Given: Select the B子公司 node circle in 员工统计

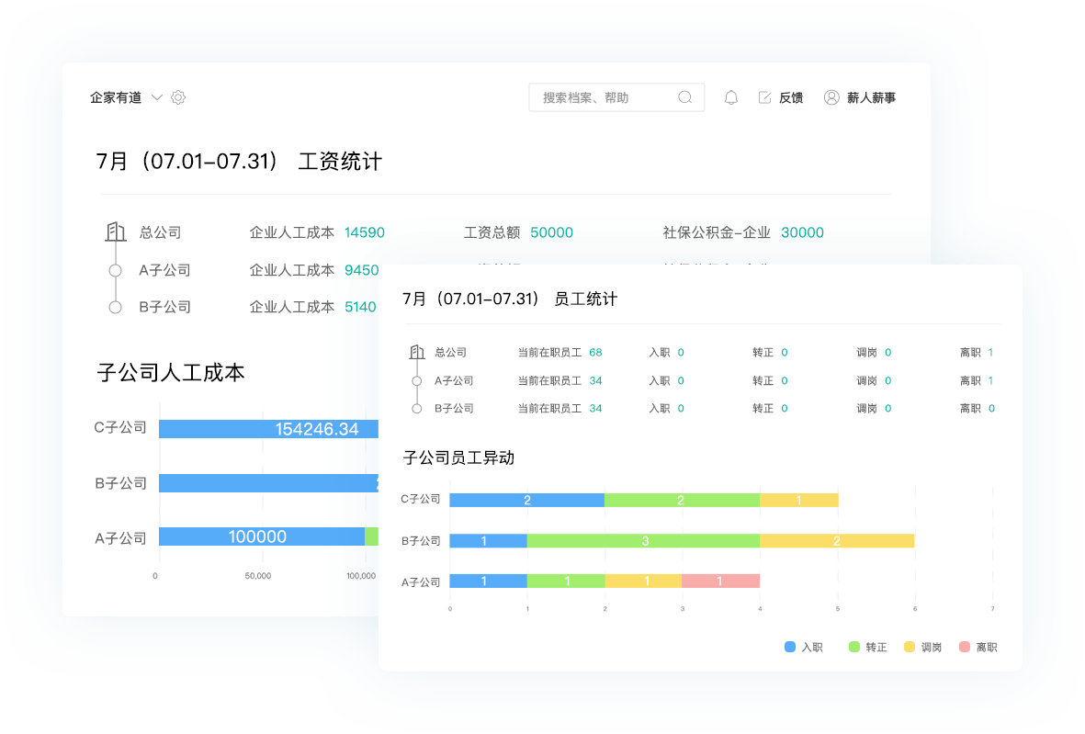Looking at the screenshot, I should (x=416, y=409).
